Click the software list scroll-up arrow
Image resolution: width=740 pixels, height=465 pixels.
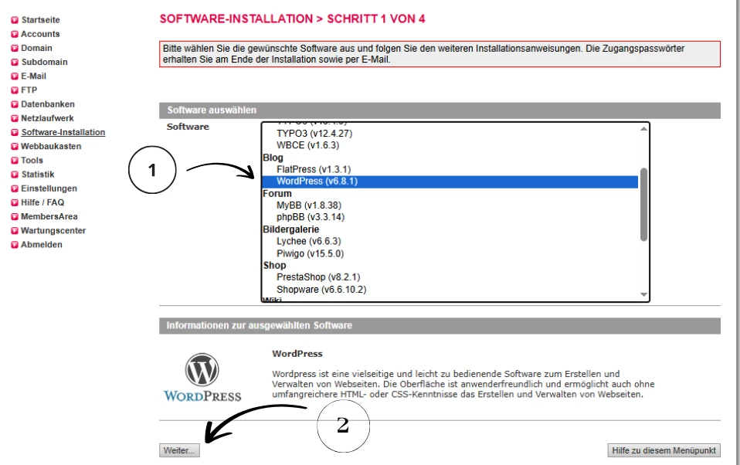pyautogui.click(x=643, y=129)
